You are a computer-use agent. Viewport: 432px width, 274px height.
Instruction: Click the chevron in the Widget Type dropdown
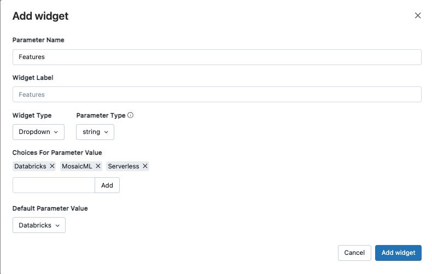click(x=56, y=132)
